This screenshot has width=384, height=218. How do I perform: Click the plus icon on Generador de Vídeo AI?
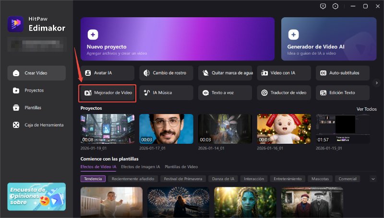click(x=293, y=34)
